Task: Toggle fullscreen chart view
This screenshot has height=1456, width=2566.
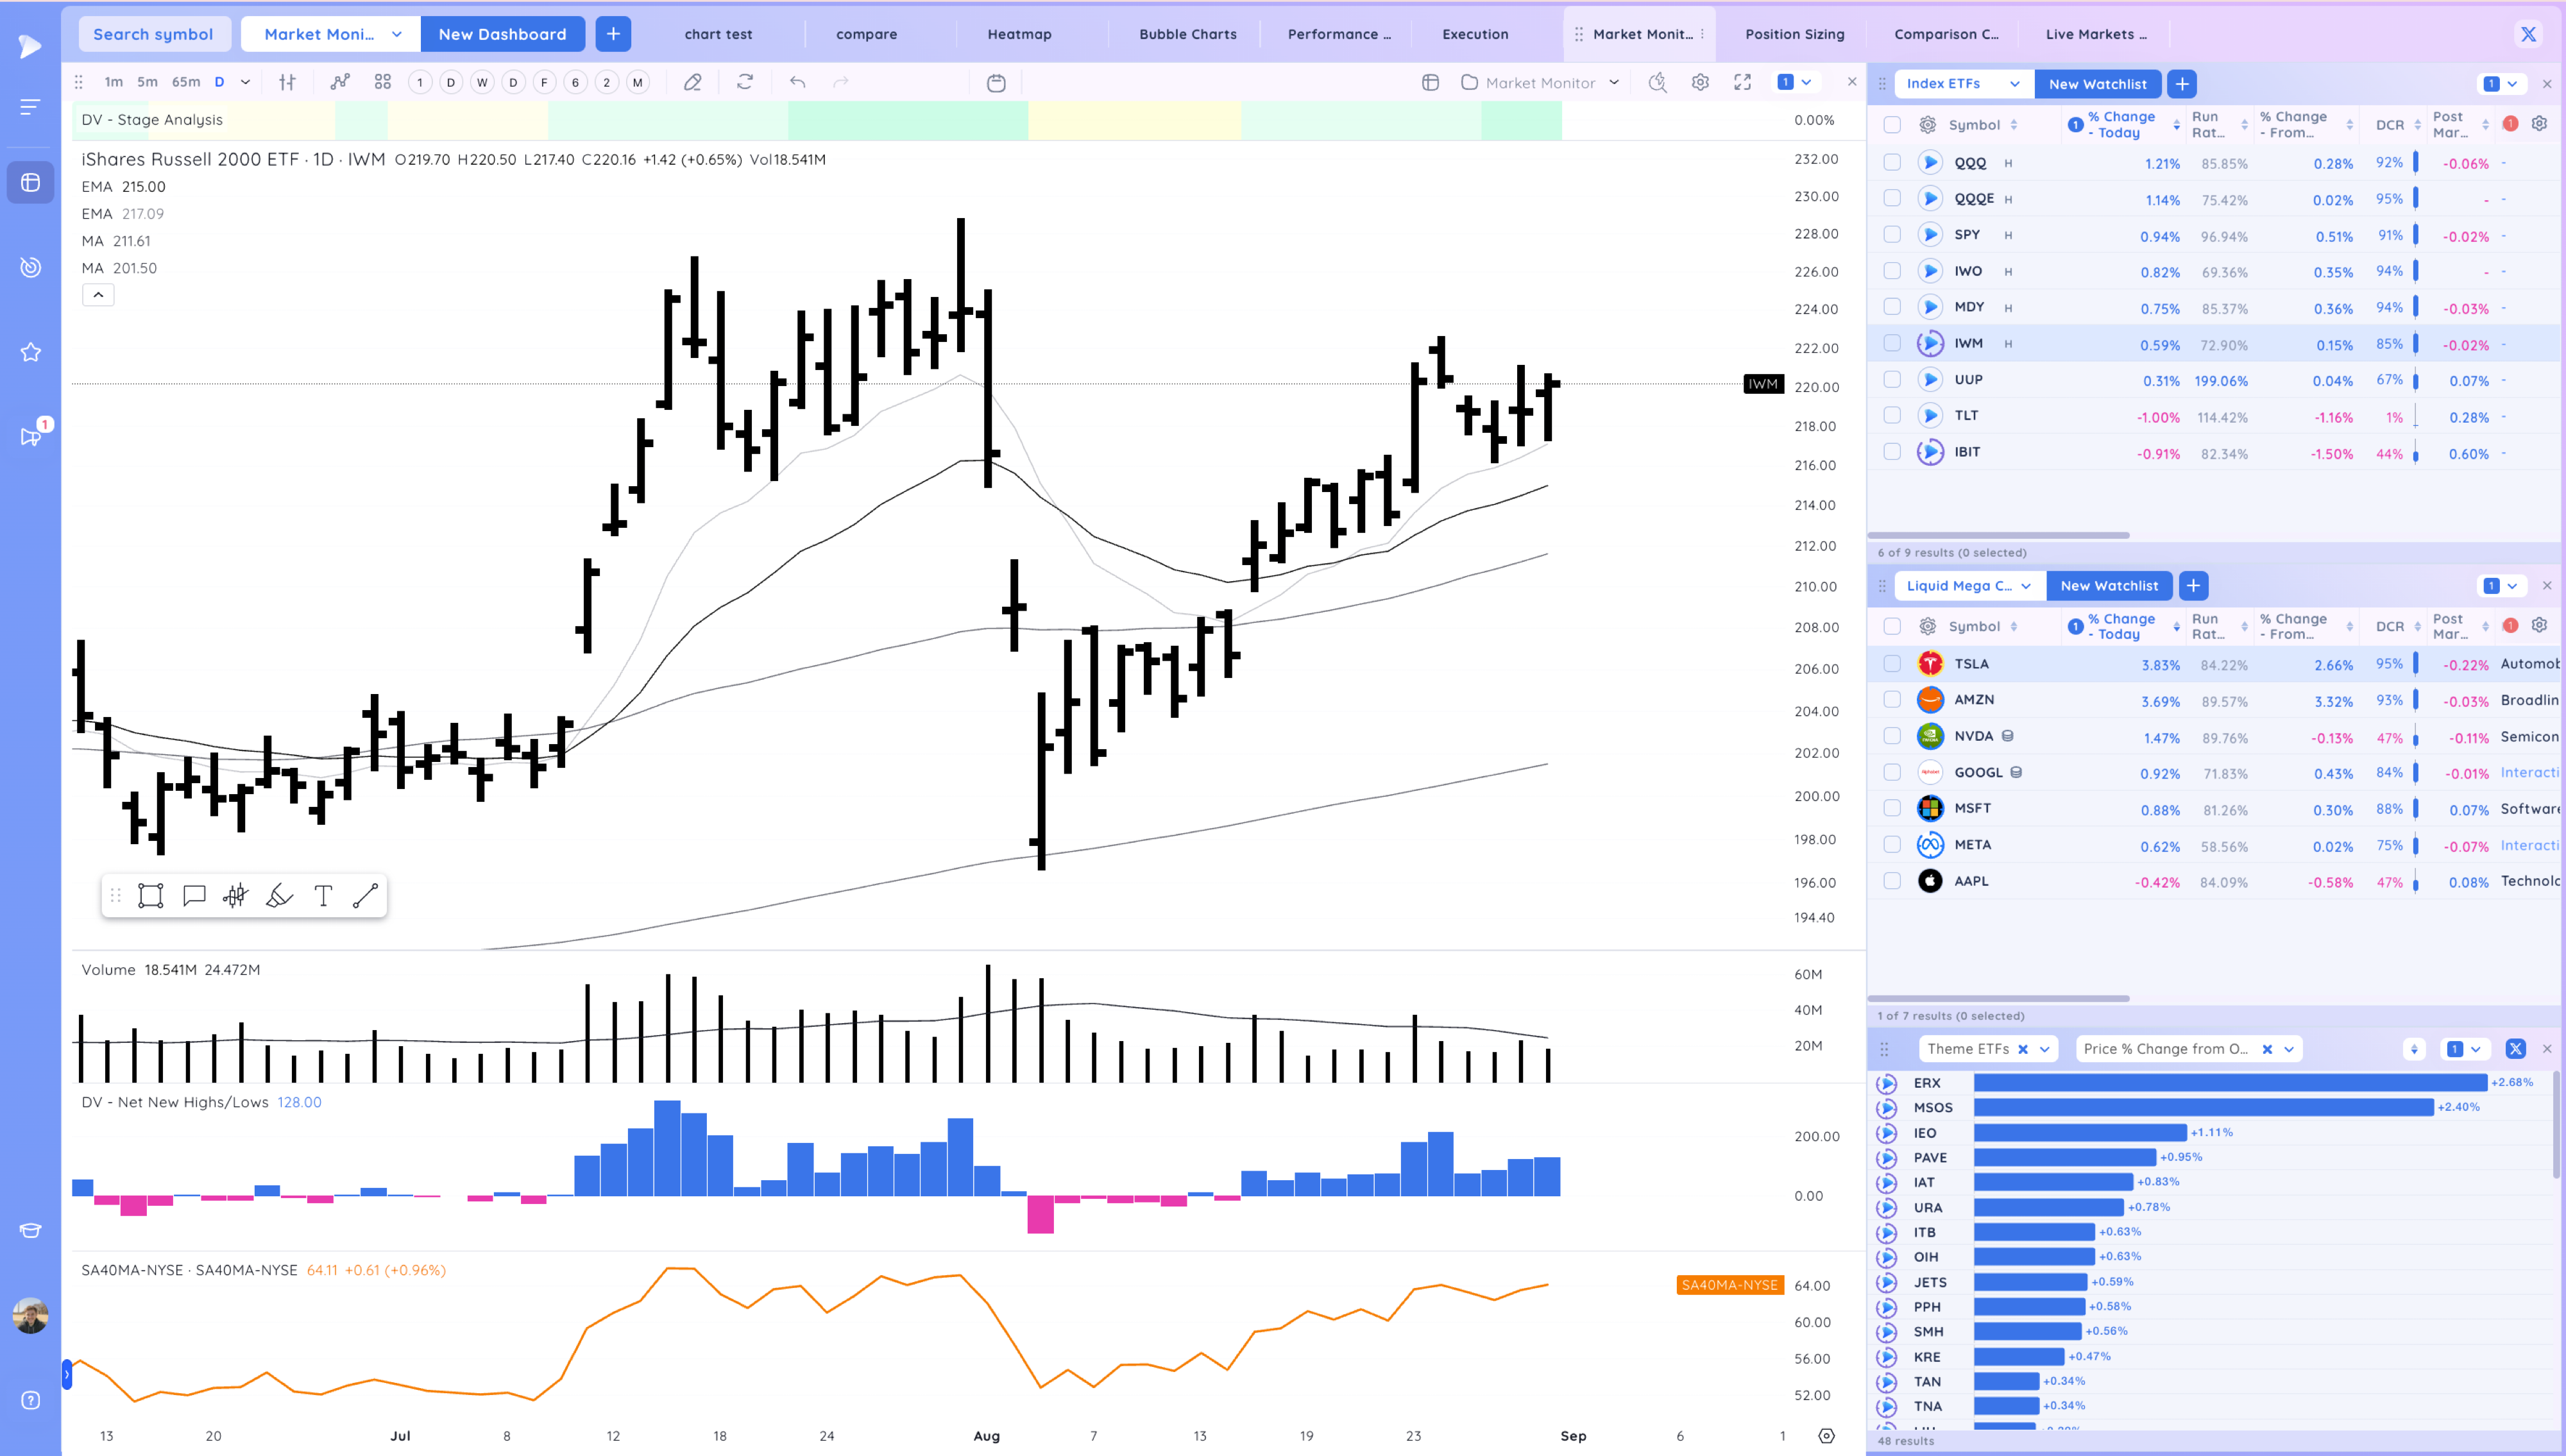Action: pos(1743,82)
